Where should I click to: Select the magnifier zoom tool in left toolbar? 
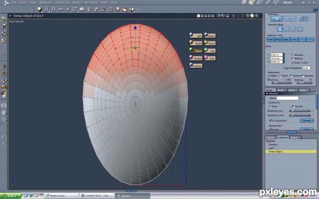pyautogui.click(x=4, y=119)
